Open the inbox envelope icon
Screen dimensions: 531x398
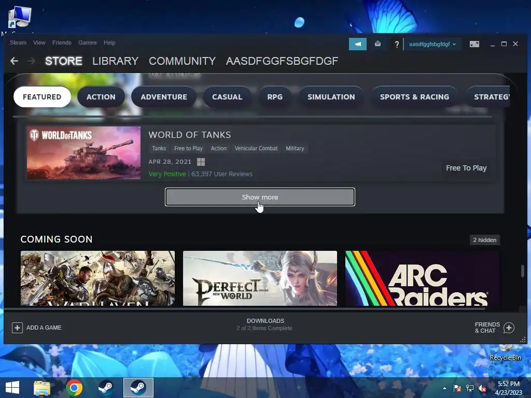[x=378, y=44]
